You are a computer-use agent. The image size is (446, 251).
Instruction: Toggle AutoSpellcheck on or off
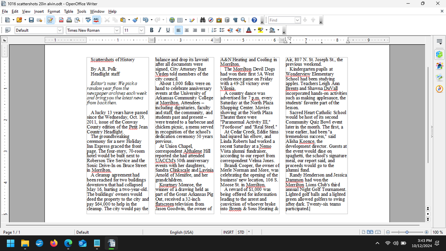coord(96,20)
